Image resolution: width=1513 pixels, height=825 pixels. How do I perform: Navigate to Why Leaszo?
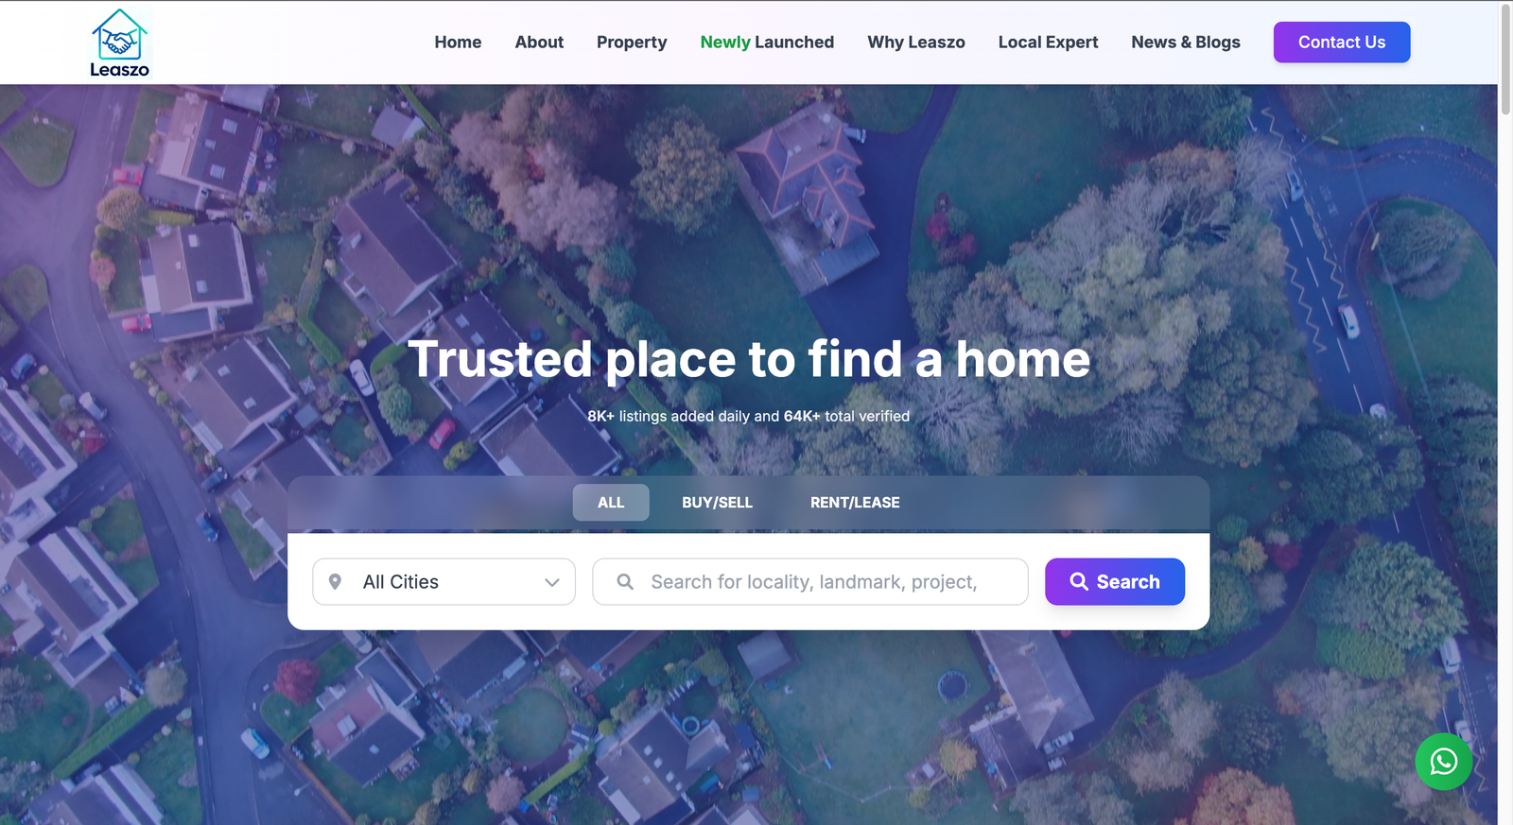(916, 43)
